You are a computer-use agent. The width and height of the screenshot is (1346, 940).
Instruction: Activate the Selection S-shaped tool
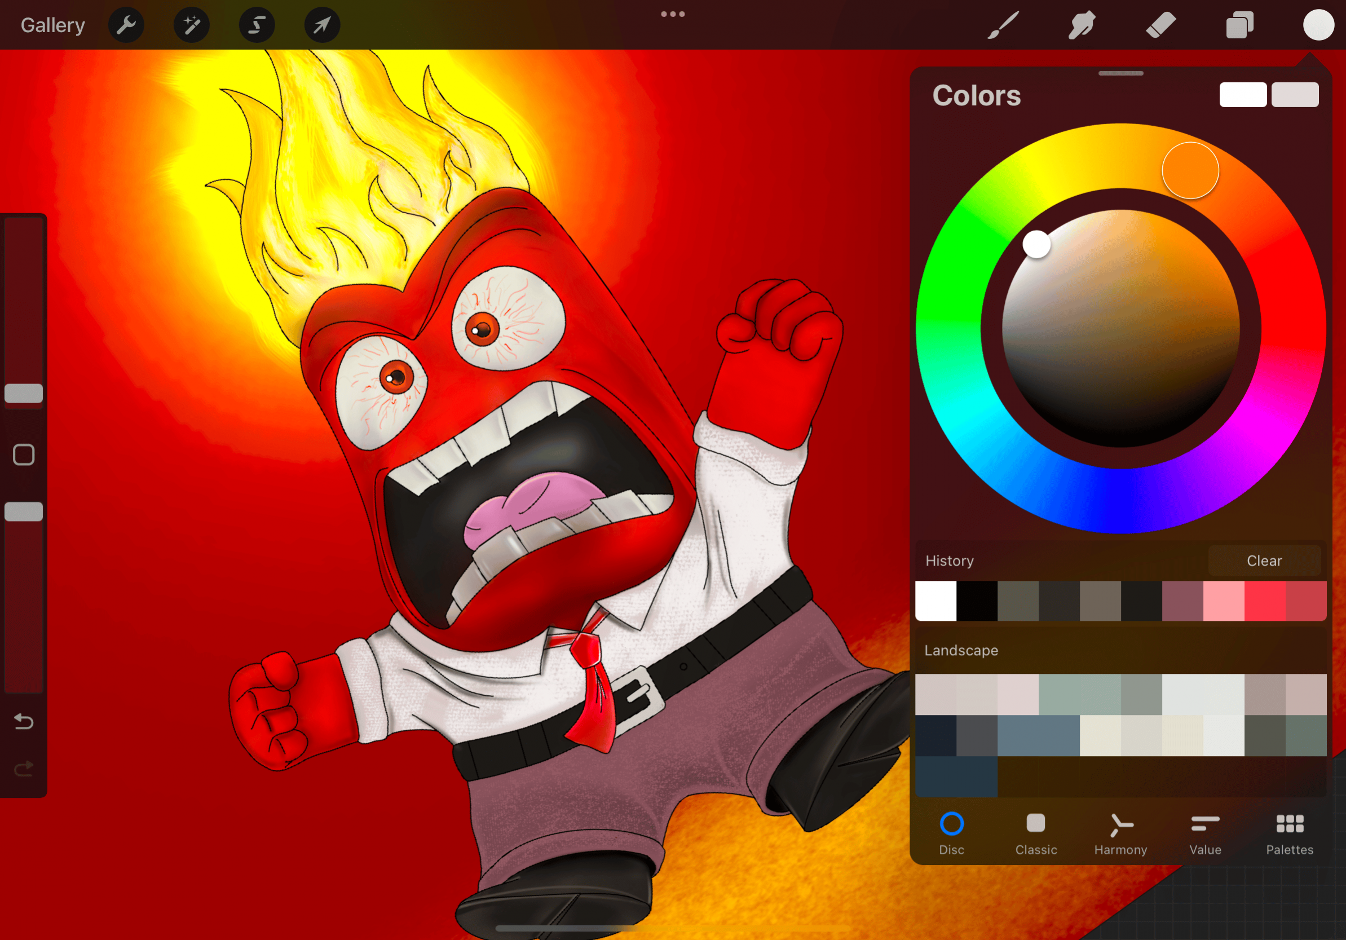(257, 25)
